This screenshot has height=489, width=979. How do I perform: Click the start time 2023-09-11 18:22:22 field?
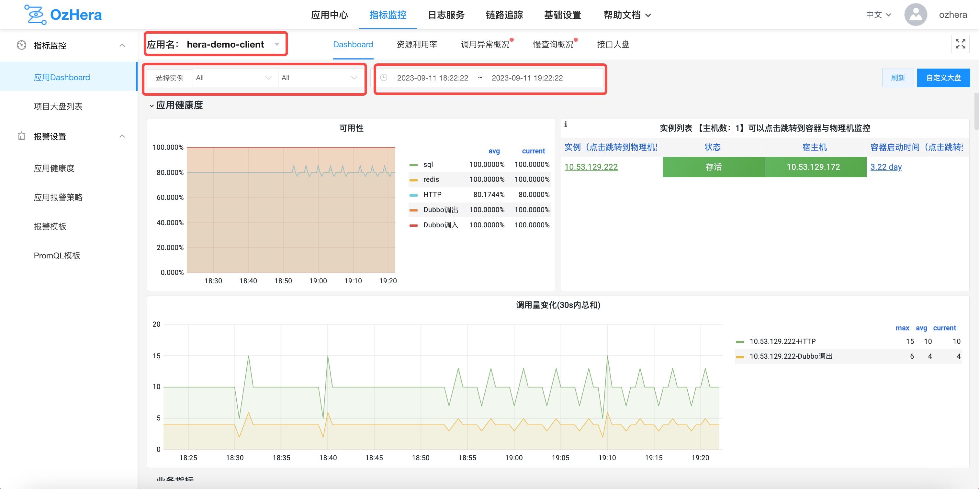tap(433, 78)
